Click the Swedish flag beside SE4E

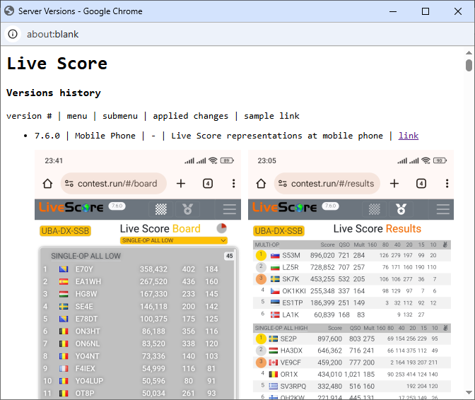point(64,307)
